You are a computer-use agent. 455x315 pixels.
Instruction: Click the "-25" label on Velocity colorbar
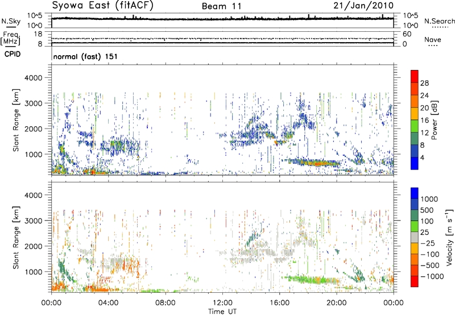pos(428,243)
